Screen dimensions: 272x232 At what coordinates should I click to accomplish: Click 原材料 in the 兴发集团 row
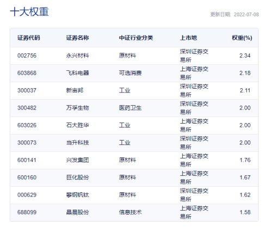[x=127, y=160]
